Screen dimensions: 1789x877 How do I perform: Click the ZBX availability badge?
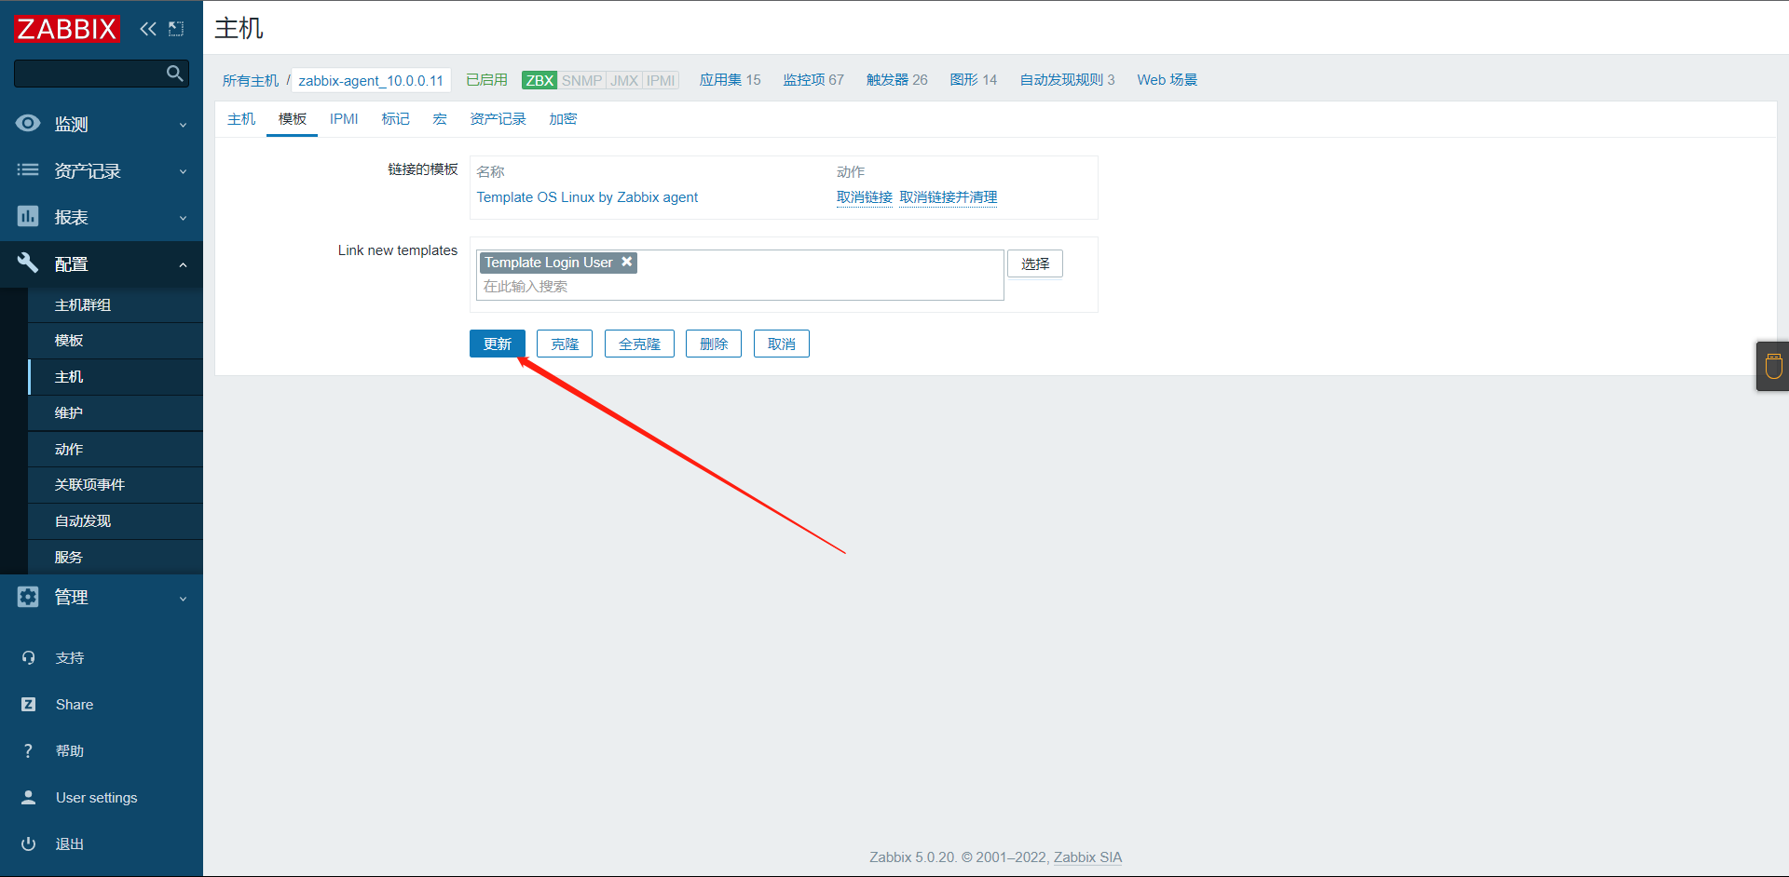point(539,80)
